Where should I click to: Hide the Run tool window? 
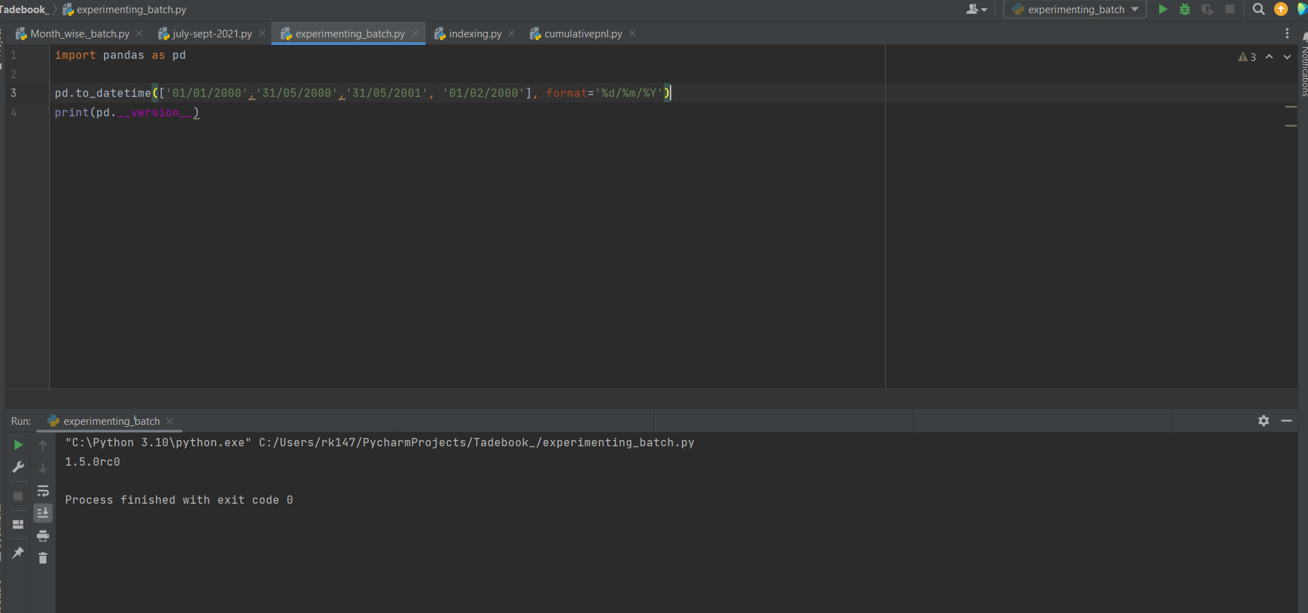pyautogui.click(x=1287, y=421)
